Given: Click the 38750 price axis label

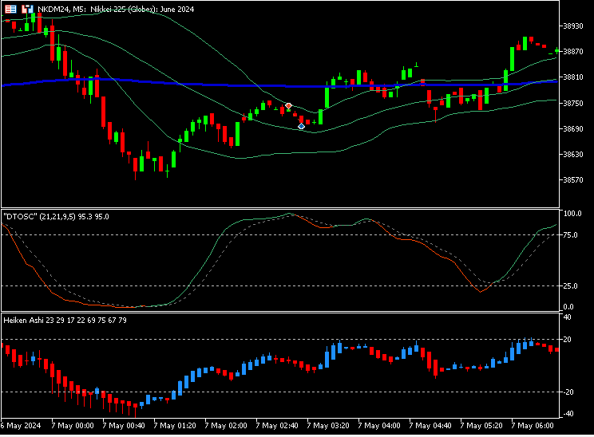Looking at the screenshot, I should 573,104.
